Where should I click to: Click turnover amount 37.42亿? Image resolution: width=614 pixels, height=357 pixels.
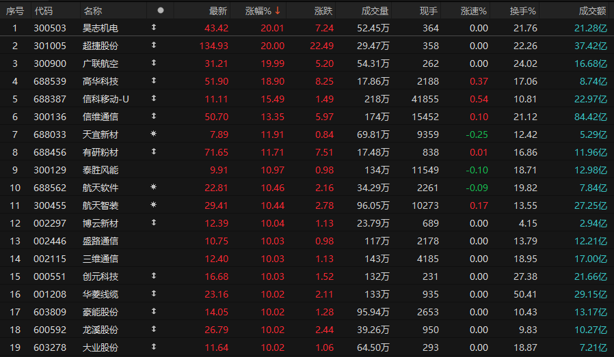pos(591,46)
